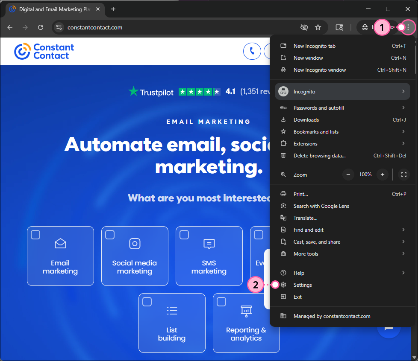Increase page zoom with the plus control
This screenshot has width=418, height=361.
pos(383,175)
